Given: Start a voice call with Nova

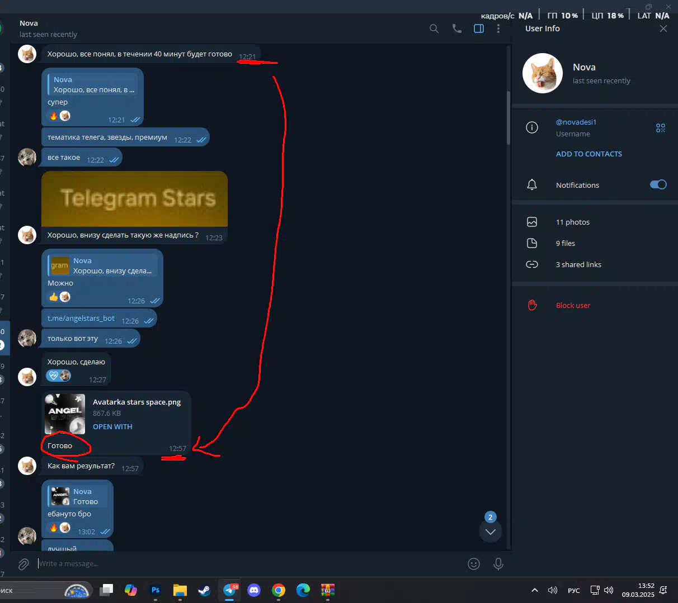Looking at the screenshot, I should pyautogui.click(x=457, y=29).
